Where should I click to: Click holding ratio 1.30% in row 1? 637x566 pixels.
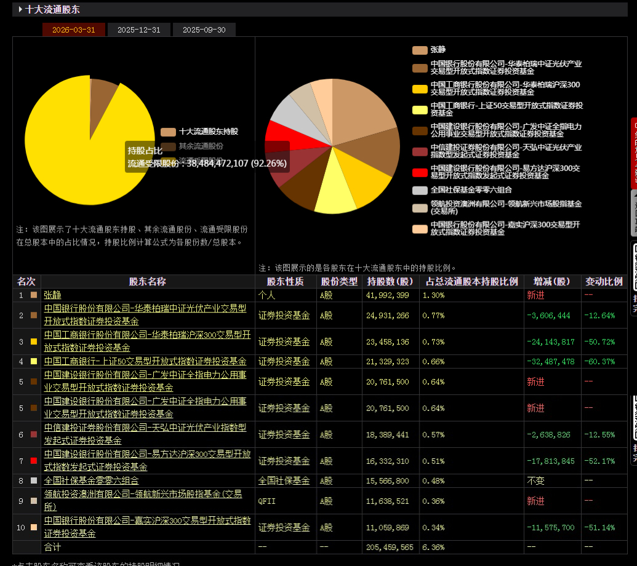(433, 295)
